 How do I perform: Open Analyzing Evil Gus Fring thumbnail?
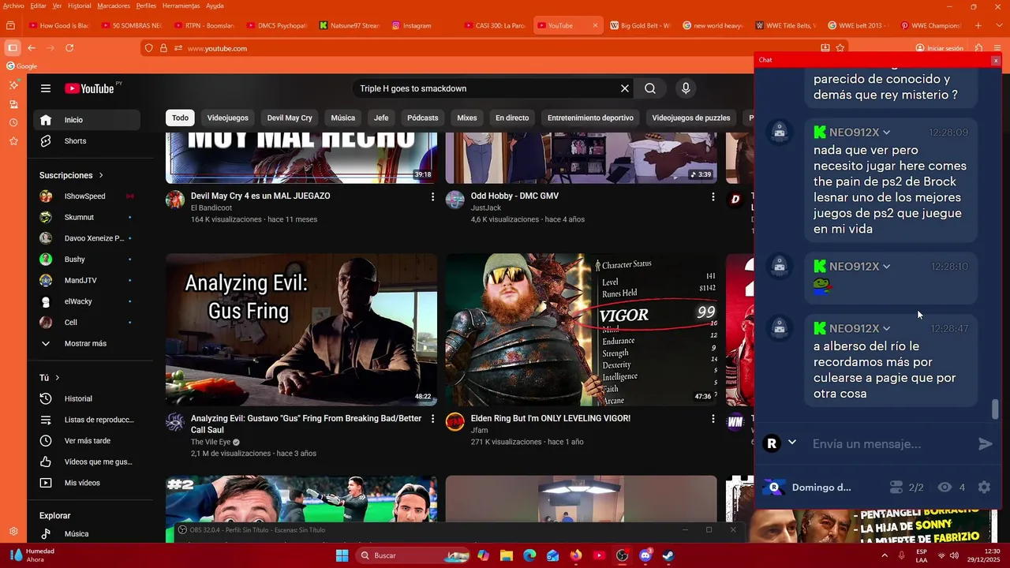point(301,330)
